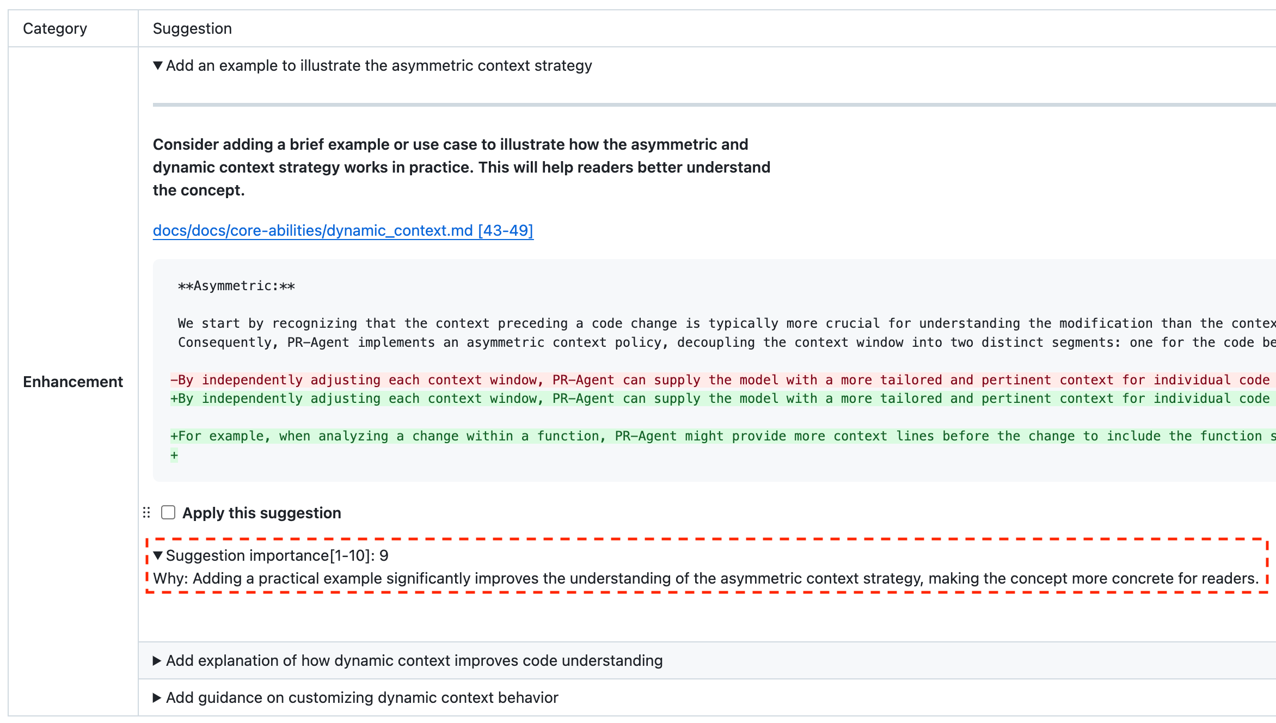The width and height of the screenshot is (1276, 723).
Task: Check the Apply this suggestion checkbox
Action: (x=168, y=513)
